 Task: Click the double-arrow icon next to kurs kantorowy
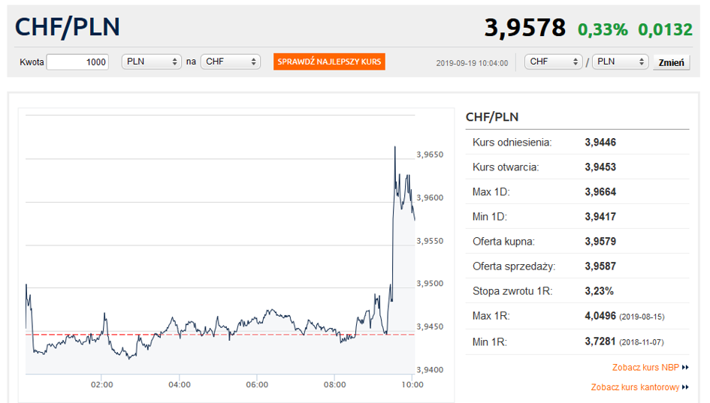(685, 387)
